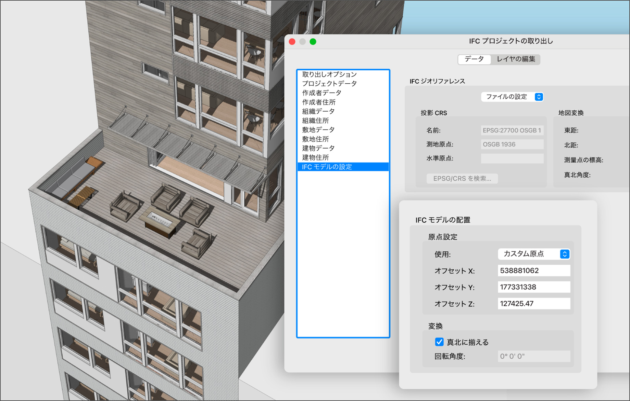Select 組織住所 in the list
630x401 pixels.
pyautogui.click(x=343, y=120)
